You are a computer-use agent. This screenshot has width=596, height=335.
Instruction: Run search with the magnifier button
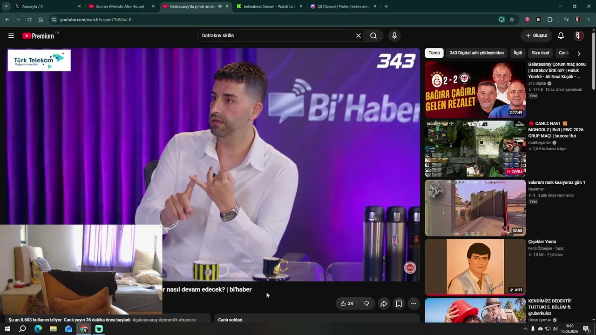[373, 36]
